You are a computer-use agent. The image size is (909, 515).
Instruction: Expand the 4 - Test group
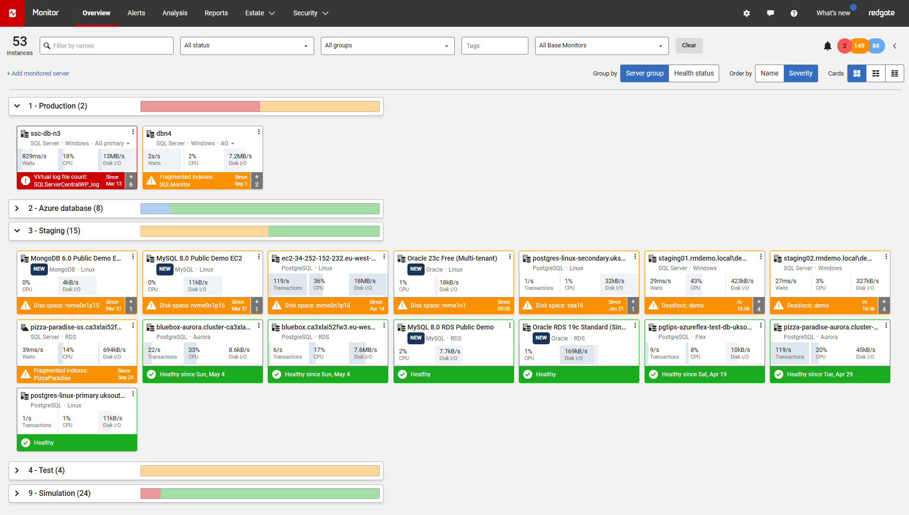pyautogui.click(x=17, y=471)
